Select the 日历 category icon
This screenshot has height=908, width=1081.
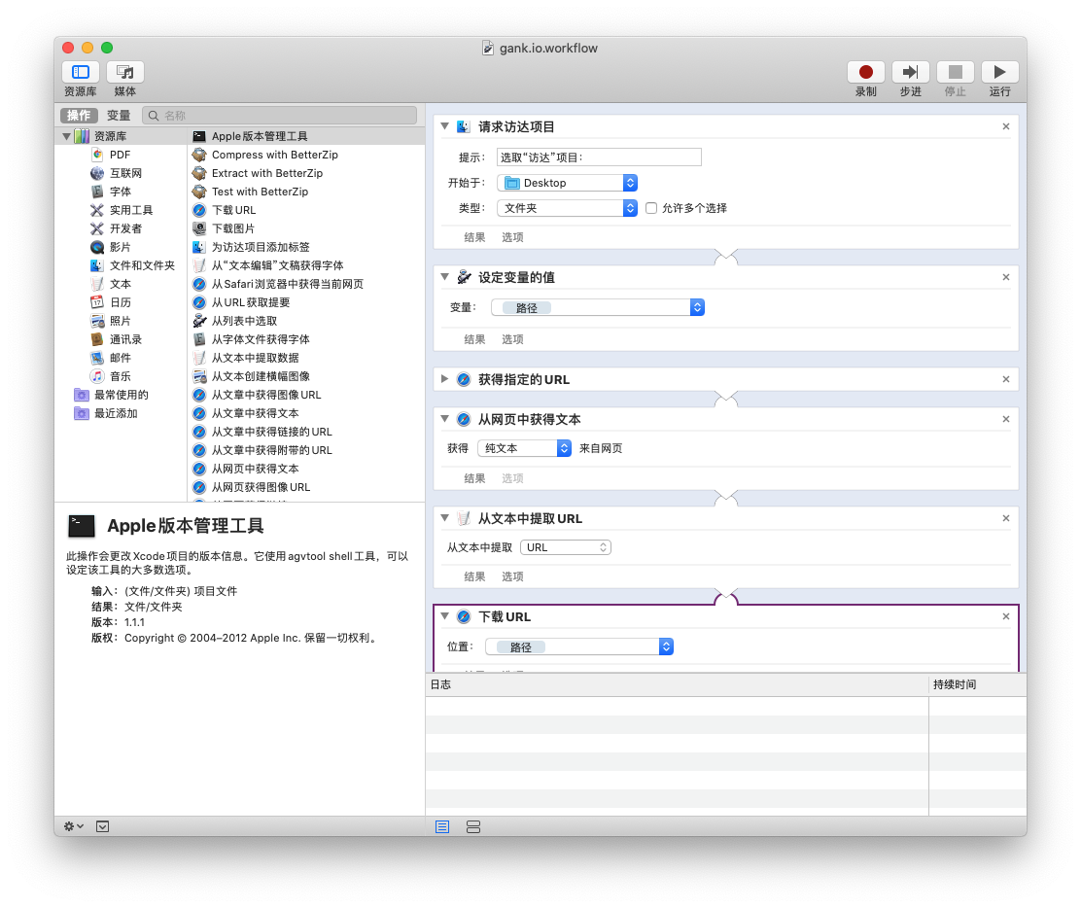click(97, 302)
